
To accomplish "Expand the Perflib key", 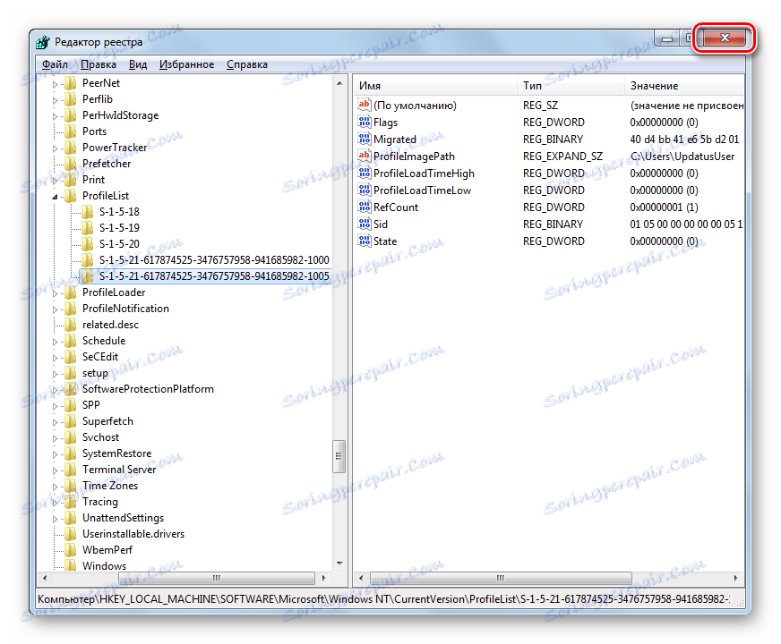I will [x=55, y=100].
